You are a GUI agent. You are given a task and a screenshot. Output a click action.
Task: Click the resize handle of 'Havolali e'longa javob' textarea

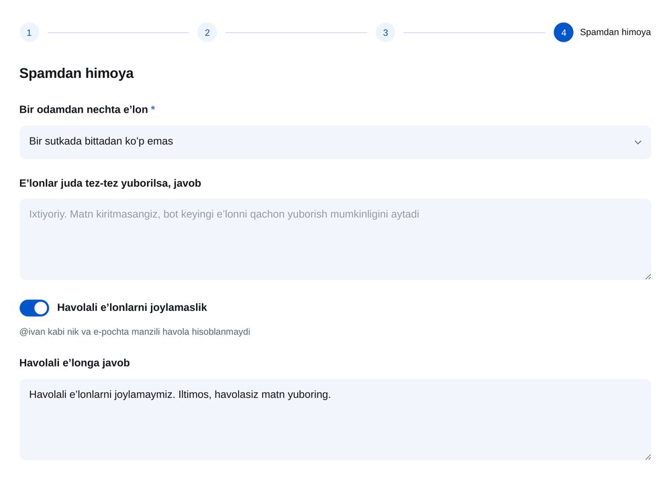click(648, 457)
